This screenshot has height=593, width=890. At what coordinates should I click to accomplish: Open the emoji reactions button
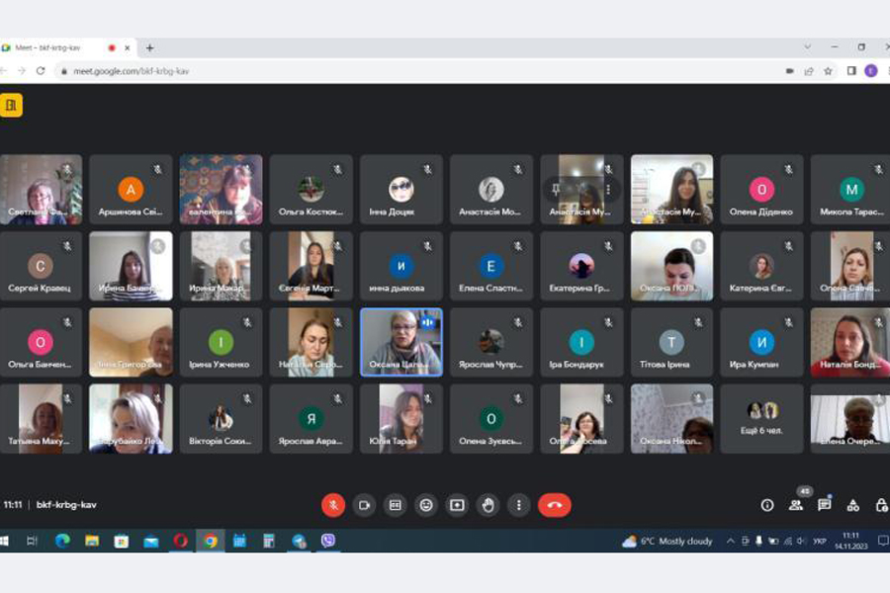[x=426, y=505]
